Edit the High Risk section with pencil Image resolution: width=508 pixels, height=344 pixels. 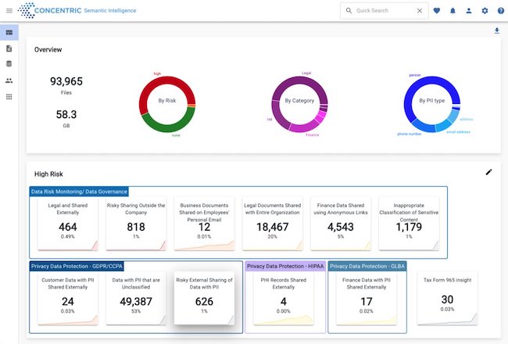click(489, 172)
